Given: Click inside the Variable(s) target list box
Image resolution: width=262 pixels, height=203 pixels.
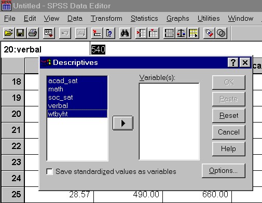Looking at the screenshot, I should coord(169,121).
